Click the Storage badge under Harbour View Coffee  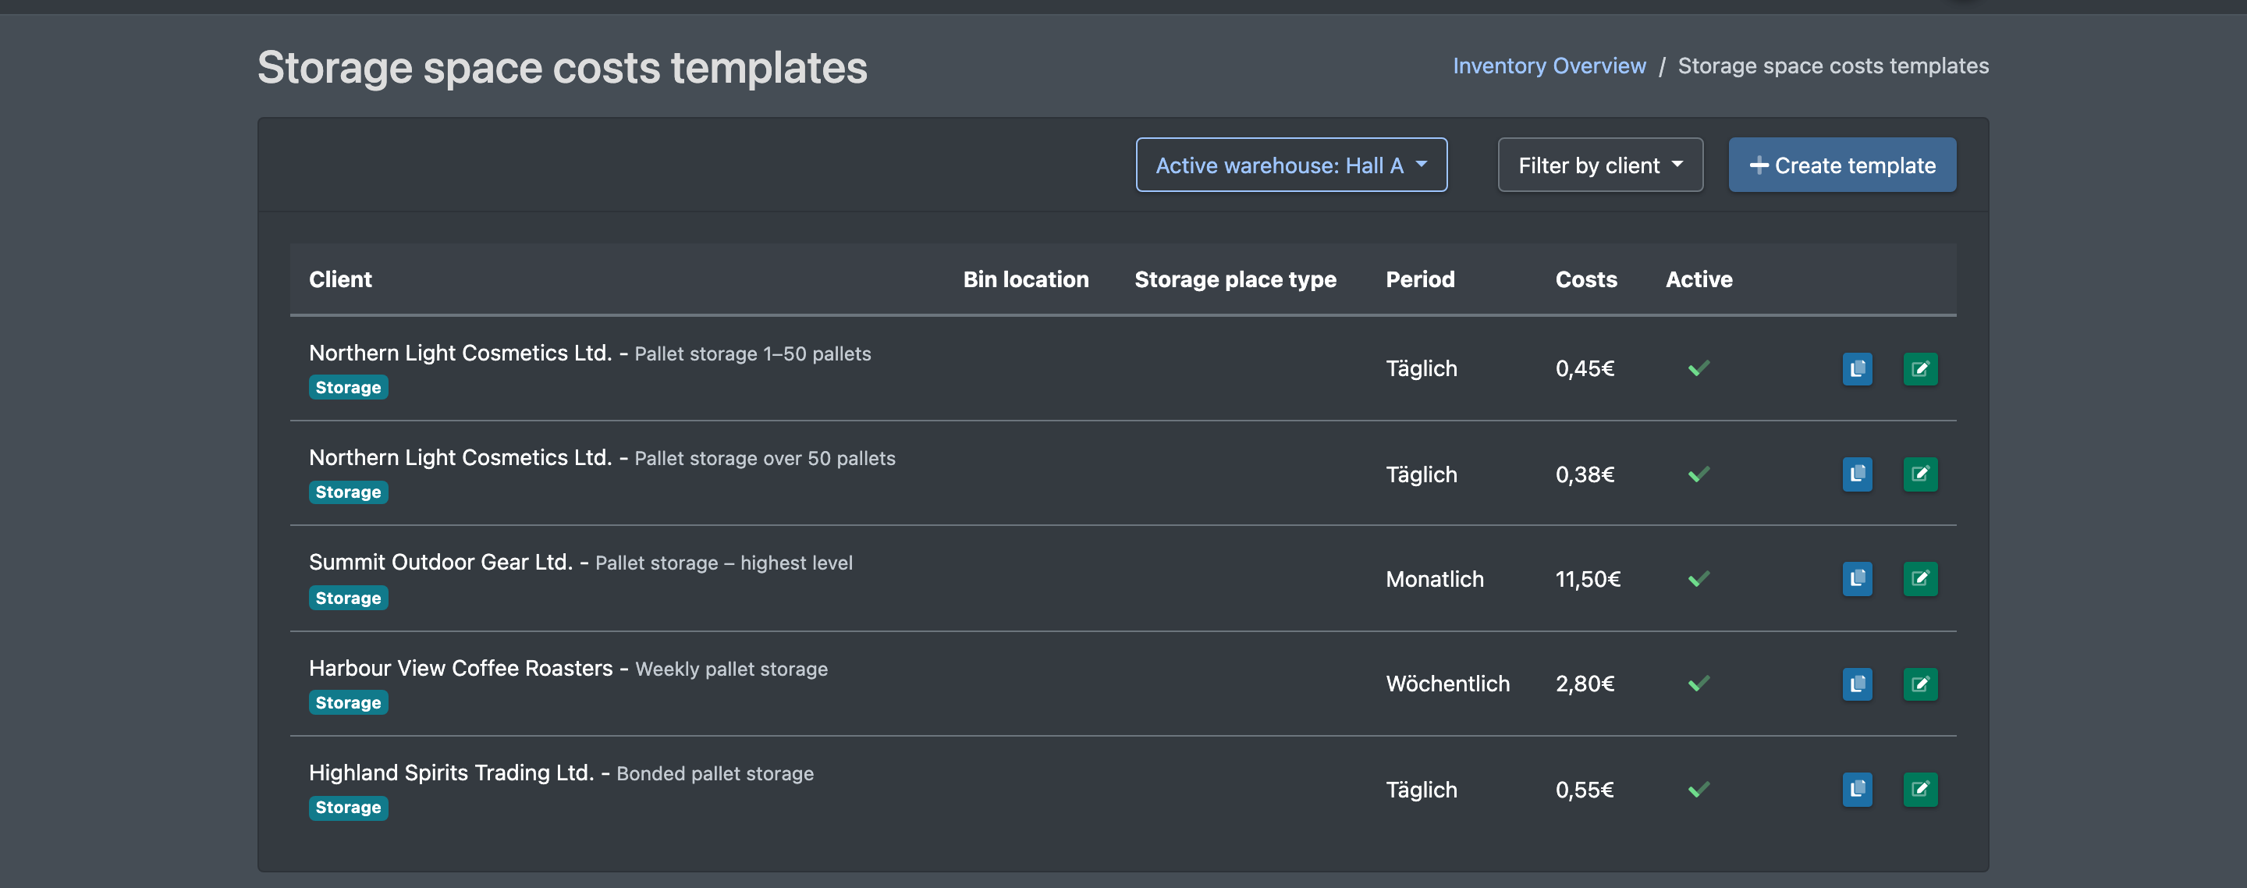pyautogui.click(x=348, y=703)
